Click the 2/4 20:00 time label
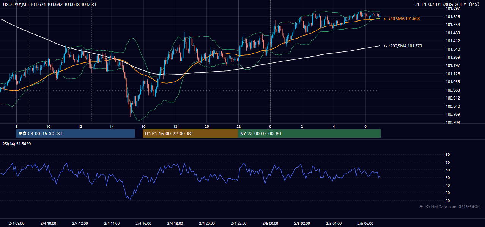This screenshot has height=227, width=485. point(207,223)
